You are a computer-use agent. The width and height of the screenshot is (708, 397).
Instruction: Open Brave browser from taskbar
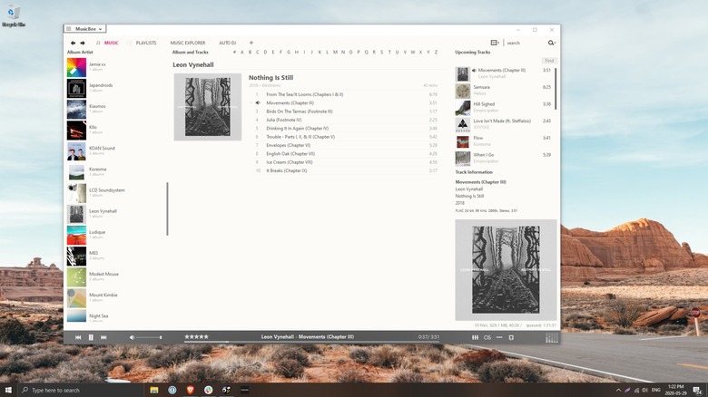coord(190,390)
